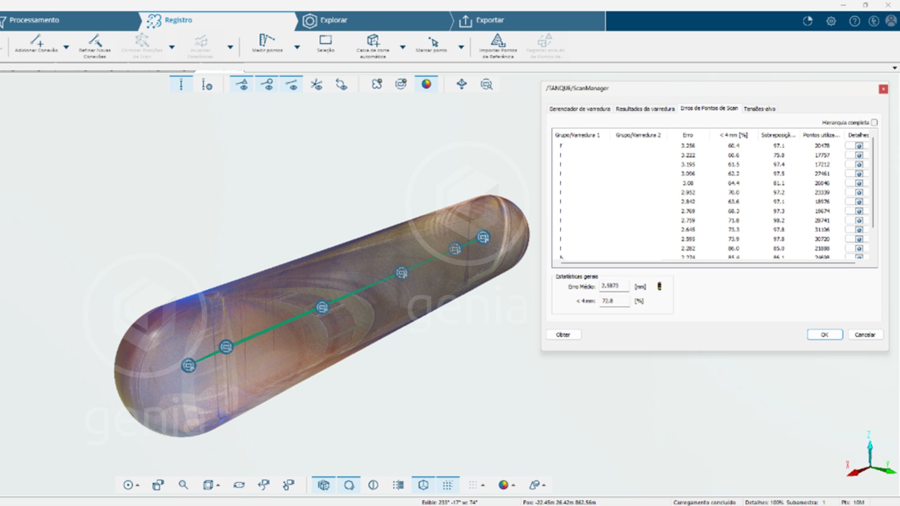Click the Obter button
This screenshot has height=506, width=900.
[x=563, y=335]
